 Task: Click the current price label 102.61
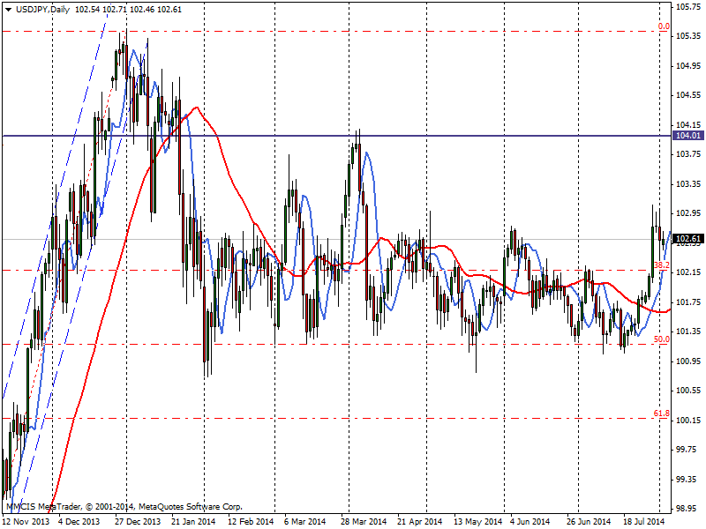click(x=688, y=238)
